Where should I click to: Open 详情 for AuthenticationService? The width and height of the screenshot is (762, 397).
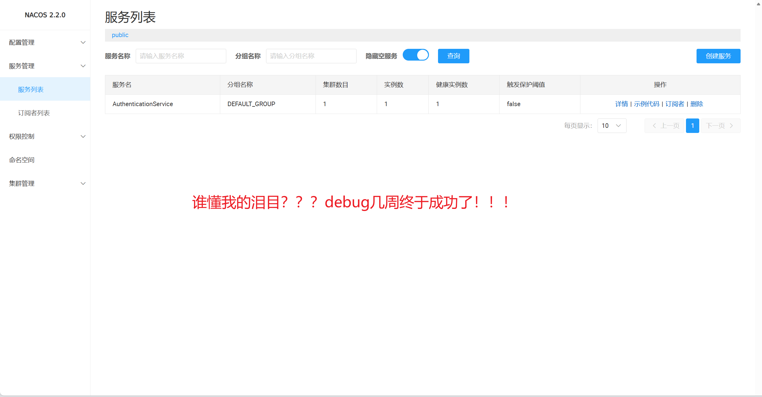pyautogui.click(x=621, y=104)
